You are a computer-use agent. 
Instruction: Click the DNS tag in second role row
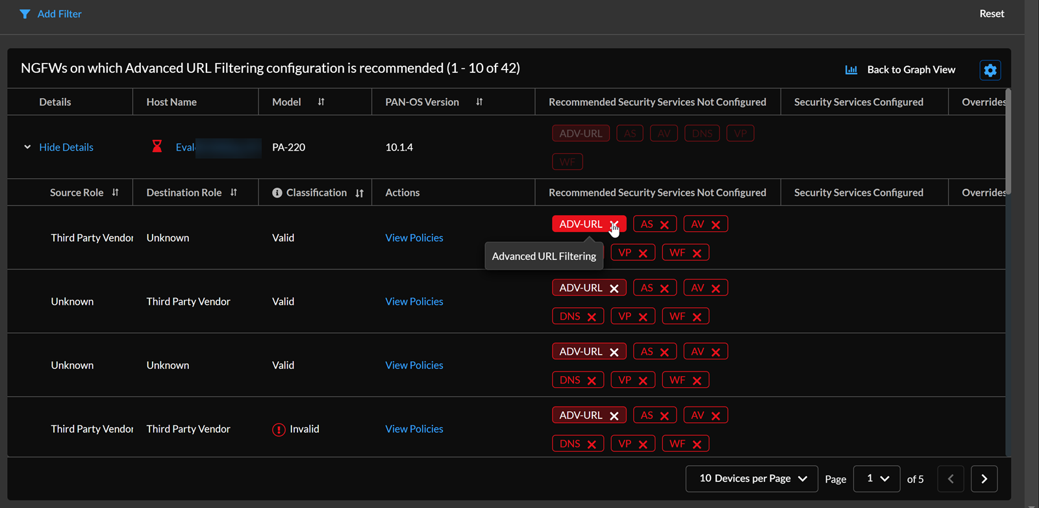point(570,316)
